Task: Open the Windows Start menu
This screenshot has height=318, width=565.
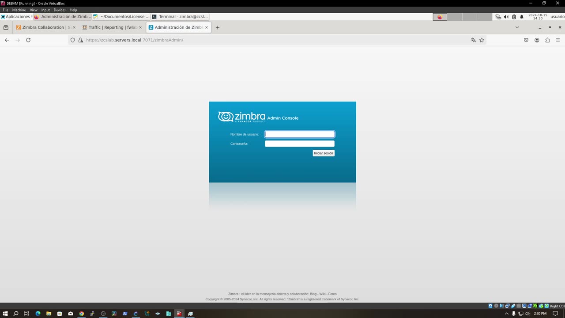Action: point(5,314)
